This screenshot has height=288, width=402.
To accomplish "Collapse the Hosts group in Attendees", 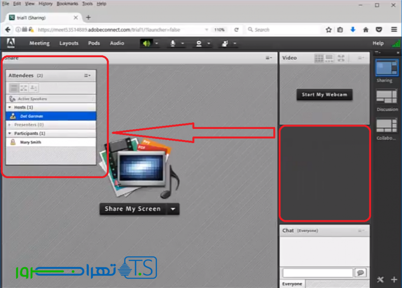I will click(x=10, y=107).
